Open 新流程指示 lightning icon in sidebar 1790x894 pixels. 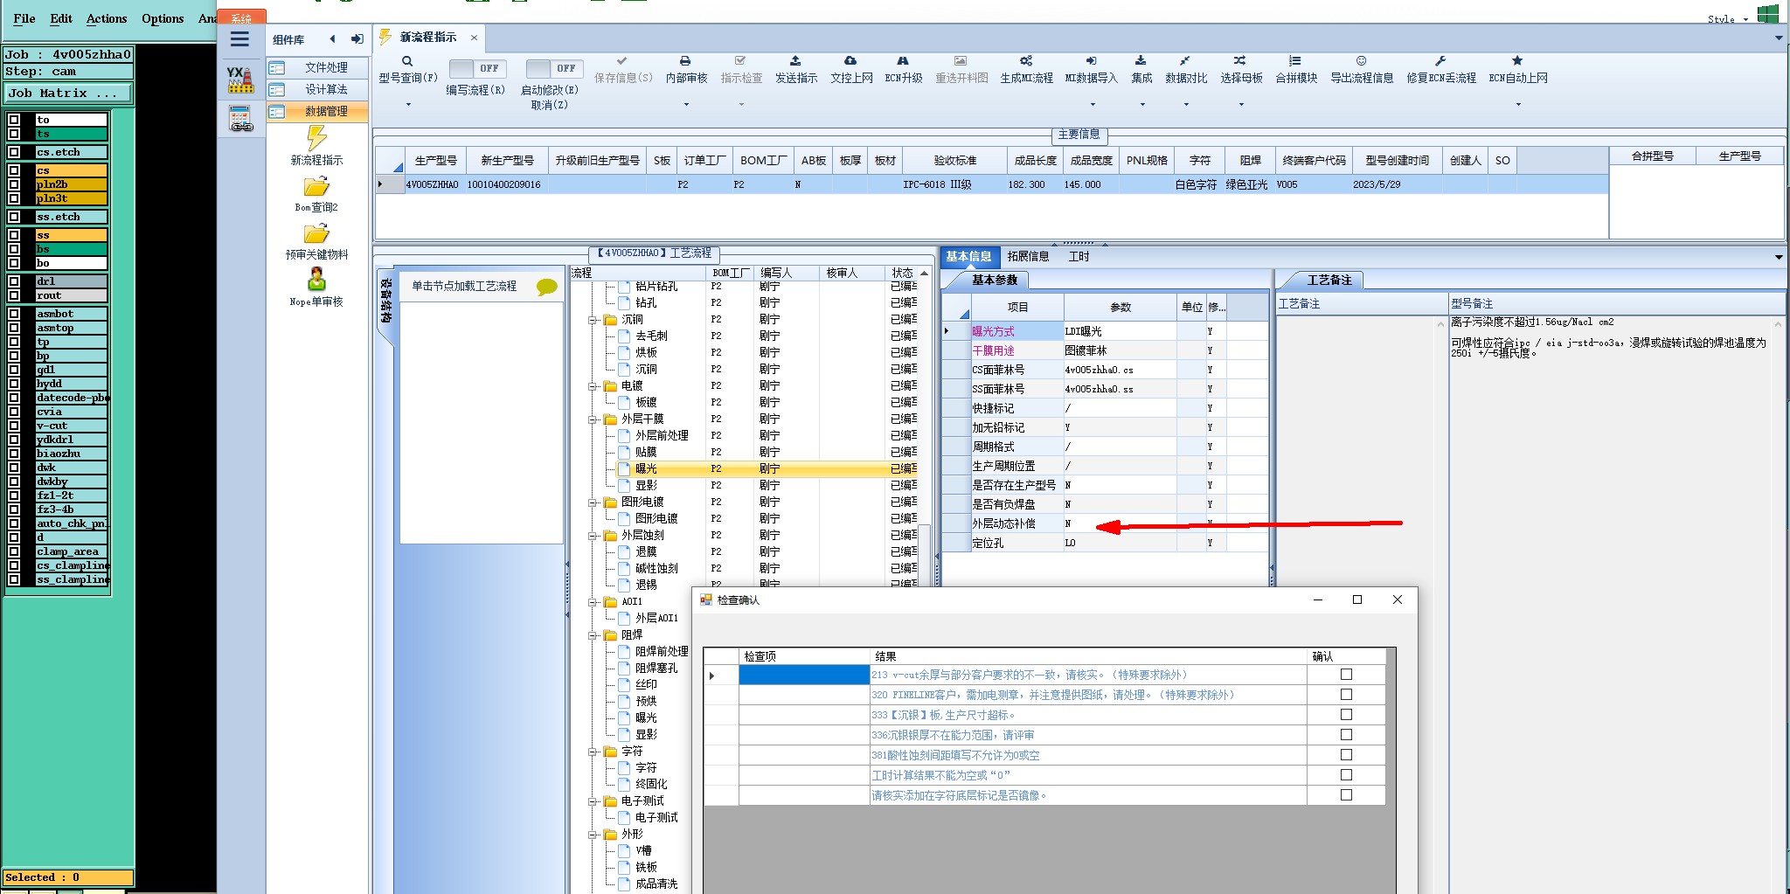[316, 138]
